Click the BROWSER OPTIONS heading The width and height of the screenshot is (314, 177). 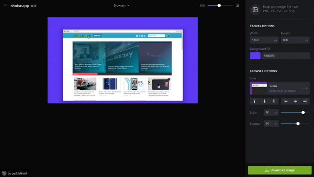[x=263, y=71]
